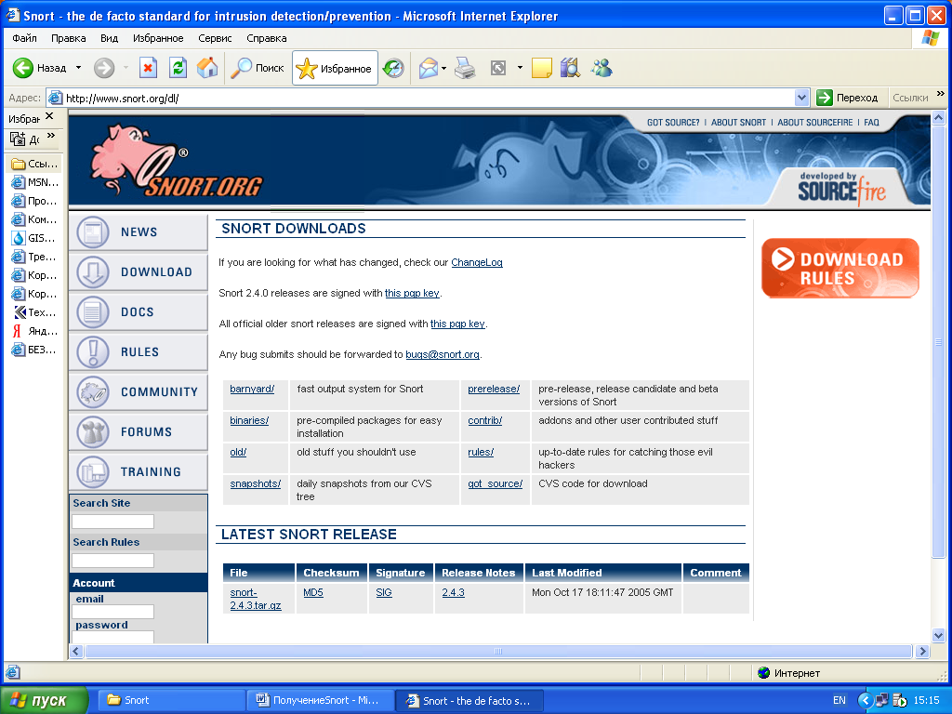Open the MD5 checksum link
Image resolution: width=952 pixels, height=714 pixels.
click(x=313, y=592)
